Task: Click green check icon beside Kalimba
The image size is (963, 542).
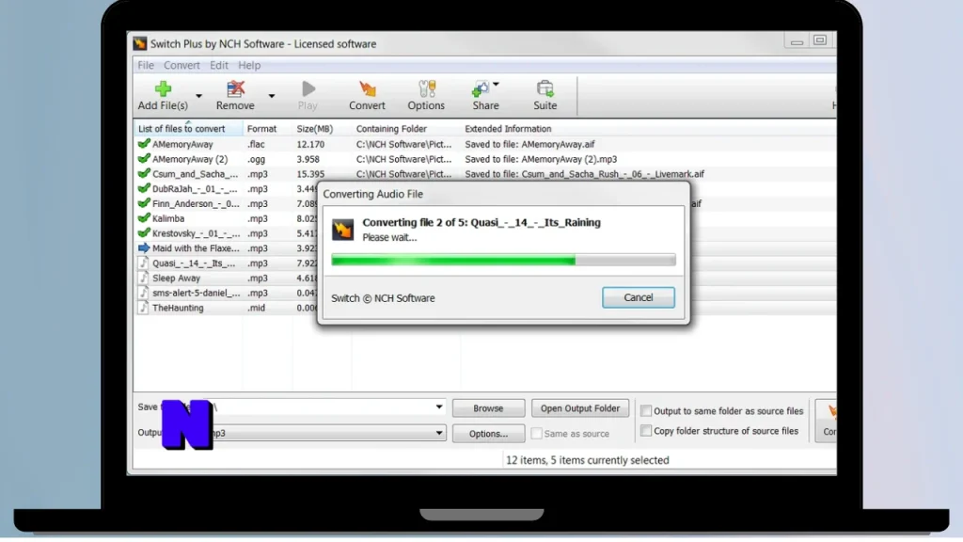Action: click(144, 218)
